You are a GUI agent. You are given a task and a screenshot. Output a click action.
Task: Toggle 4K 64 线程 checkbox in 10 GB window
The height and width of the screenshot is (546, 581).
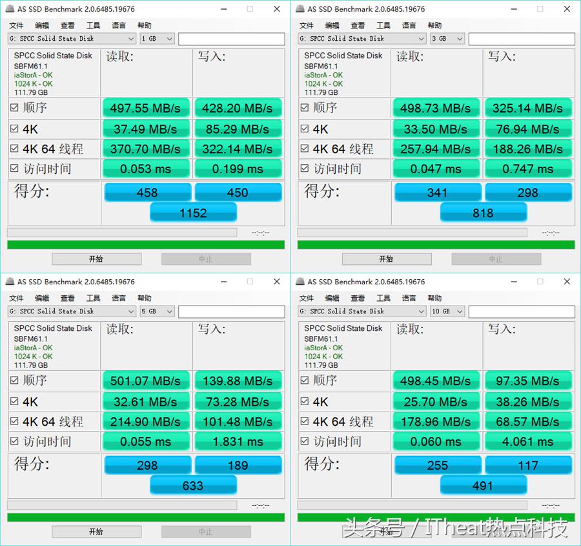304,421
